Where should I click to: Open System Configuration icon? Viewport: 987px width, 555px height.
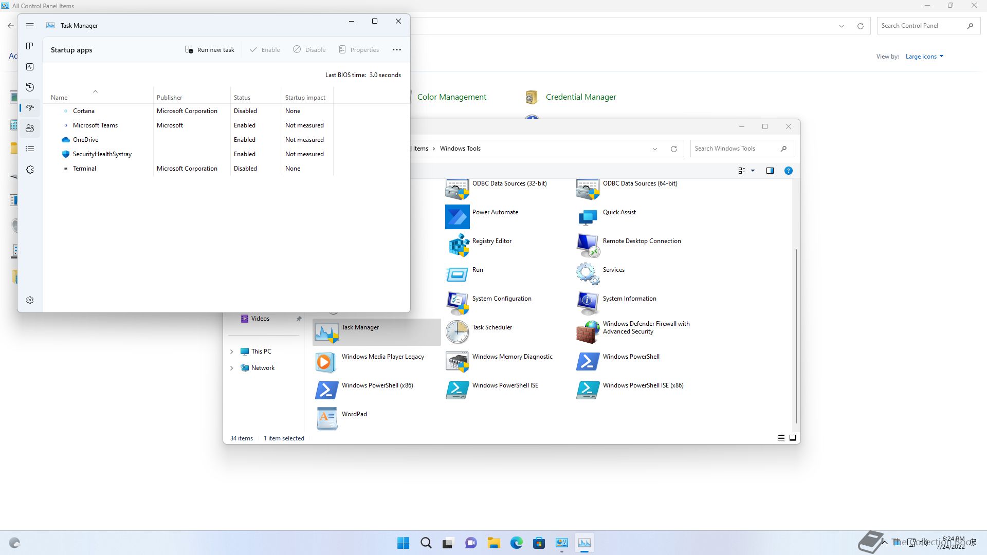pyautogui.click(x=458, y=303)
